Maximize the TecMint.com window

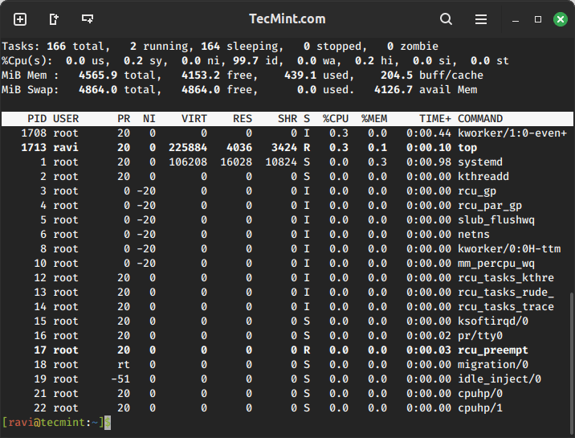tap(538, 19)
